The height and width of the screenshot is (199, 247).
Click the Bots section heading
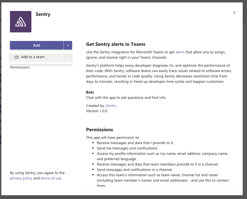click(x=90, y=92)
